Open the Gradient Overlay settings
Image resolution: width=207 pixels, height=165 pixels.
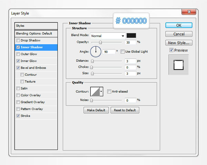[33, 102]
